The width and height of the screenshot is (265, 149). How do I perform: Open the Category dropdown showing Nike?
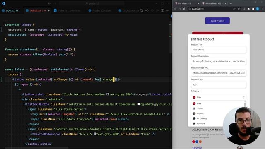click(219, 97)
